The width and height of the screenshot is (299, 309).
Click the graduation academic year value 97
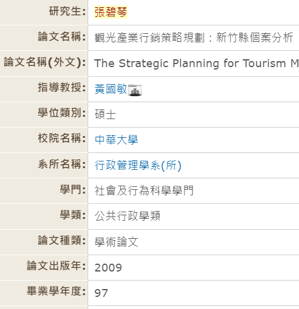tap(101, 293)
